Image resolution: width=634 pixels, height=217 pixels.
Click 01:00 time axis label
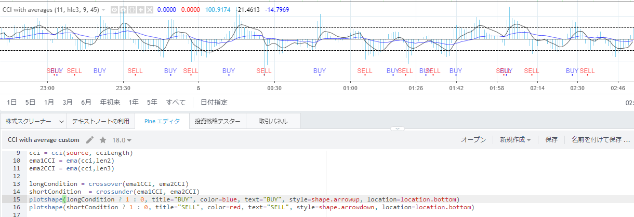point(350,88)
